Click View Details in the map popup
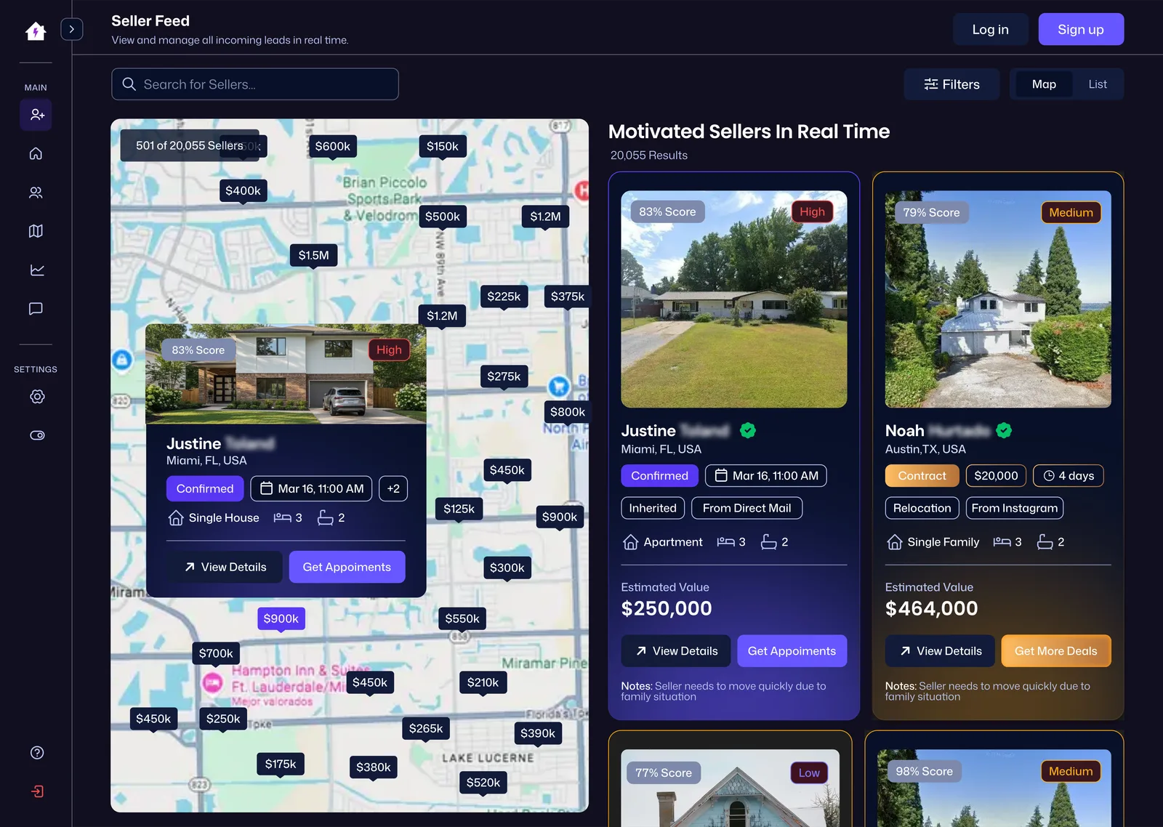 pyautogui.click(x=225, y=567)
